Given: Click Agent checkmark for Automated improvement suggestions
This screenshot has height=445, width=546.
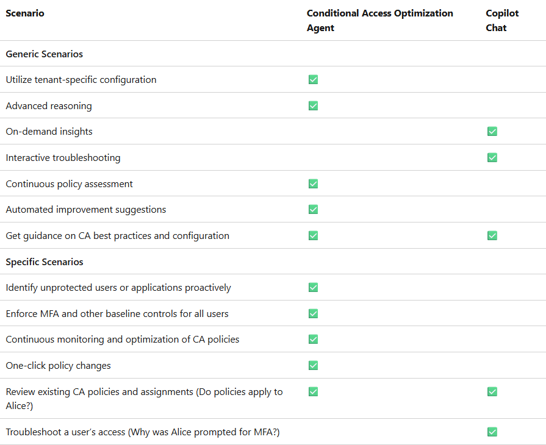Looking at the screenshot, I should (313, 210).
